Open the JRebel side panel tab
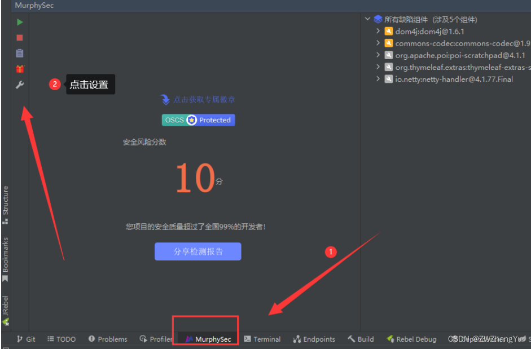This screenshot has height=349, width=531. [x=5, y=311]
